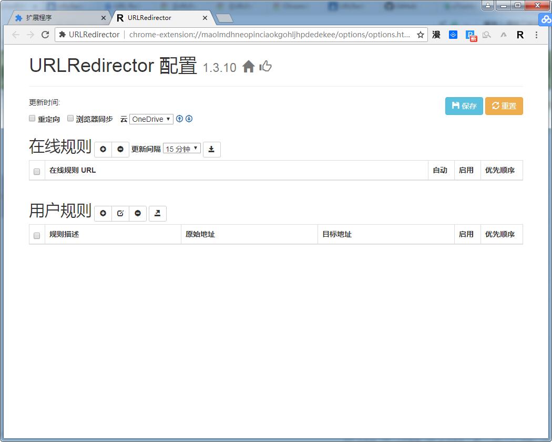Go back to the previous page

tap(15, 35)
